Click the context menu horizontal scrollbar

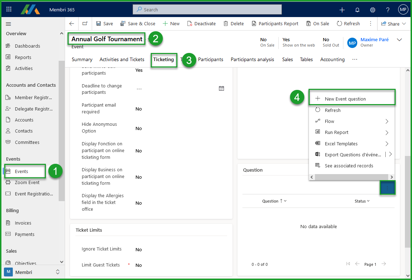click(x=352, y=177)
